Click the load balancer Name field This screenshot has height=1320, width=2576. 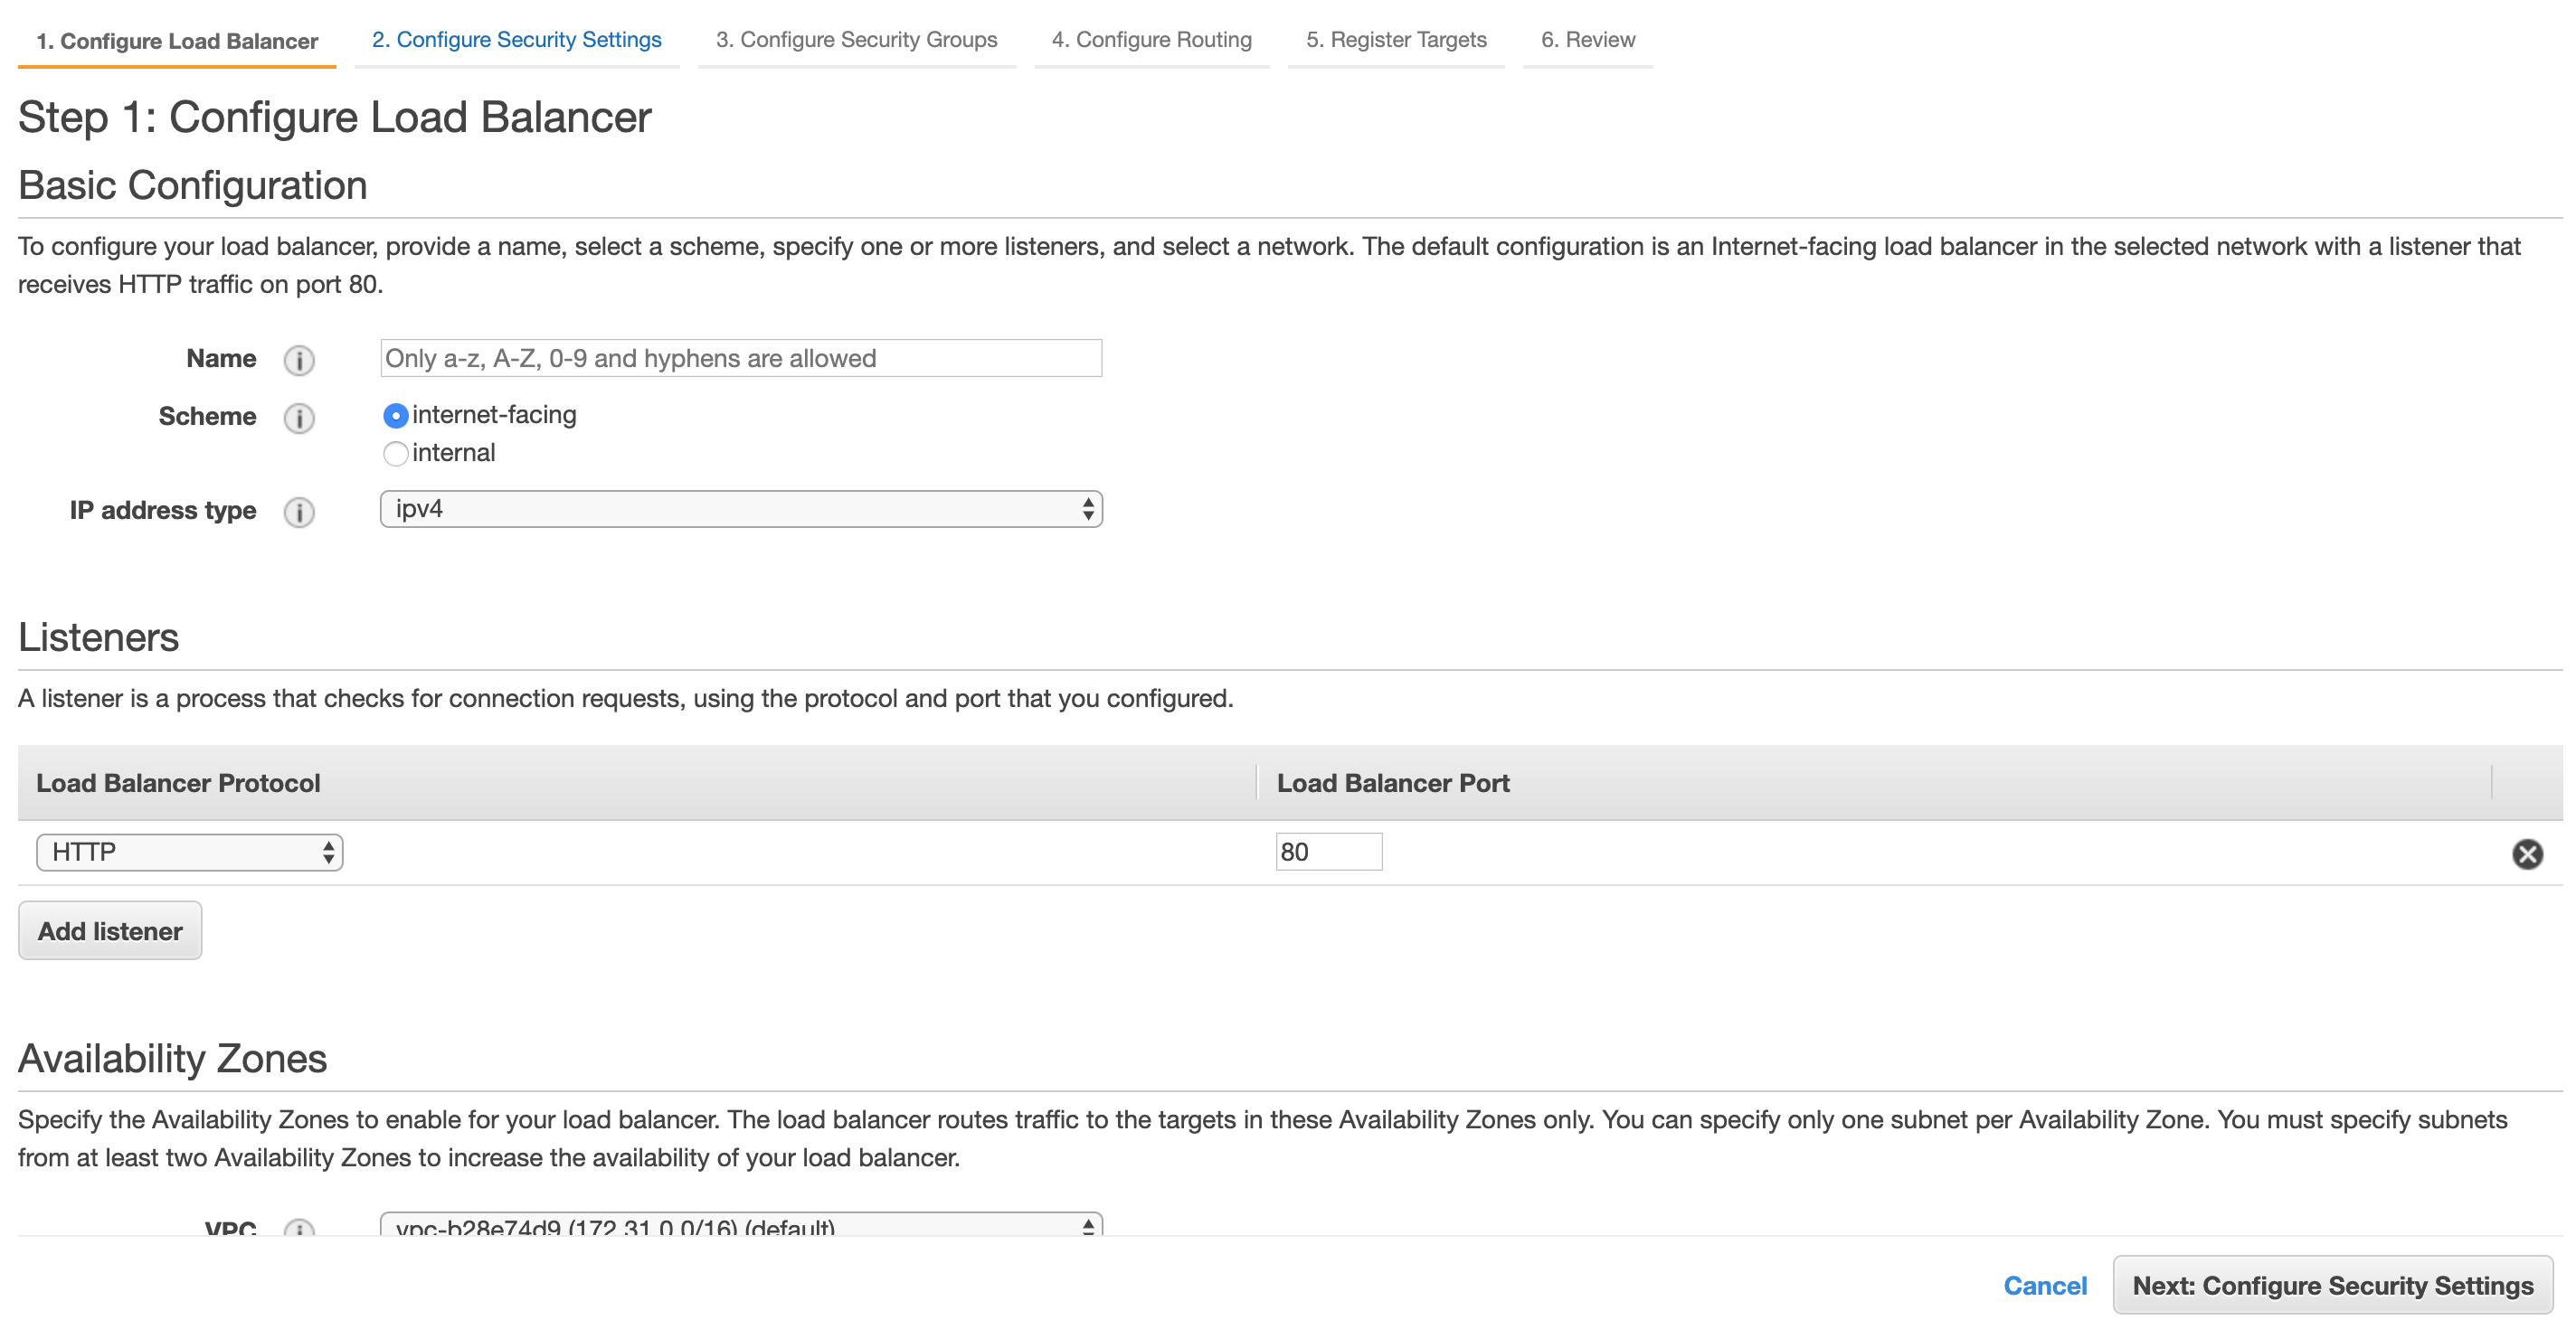[x=740, y=359]
